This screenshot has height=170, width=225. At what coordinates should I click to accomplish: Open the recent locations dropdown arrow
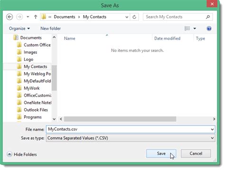click(28, 17)
